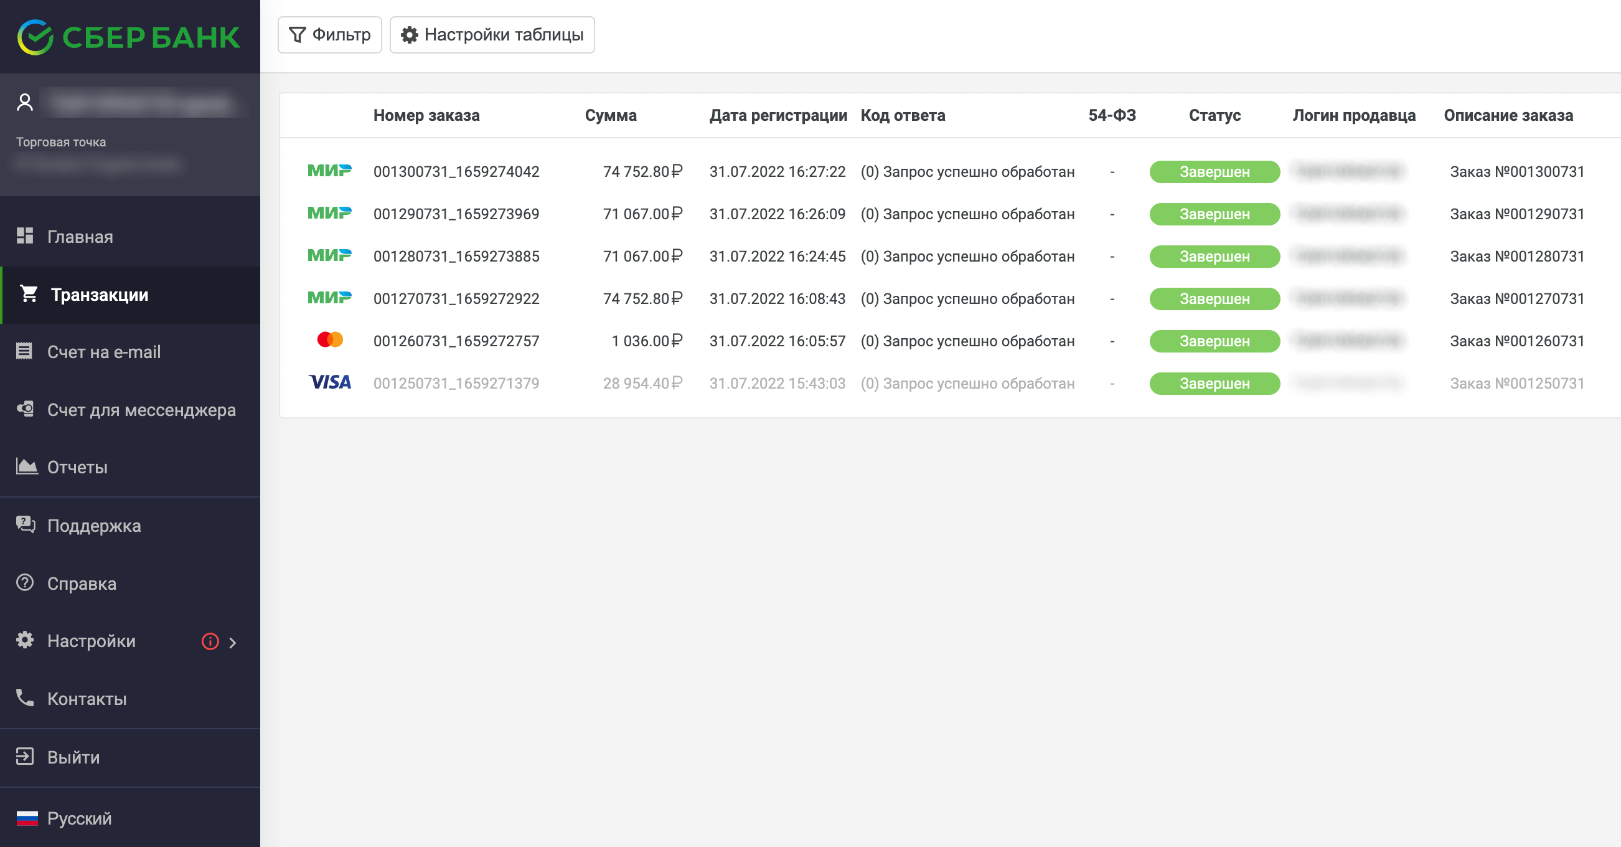Click the Настройки gear icon in sidebar
The width and height of the screenshot is (1621, 847).
coord(24,640)
